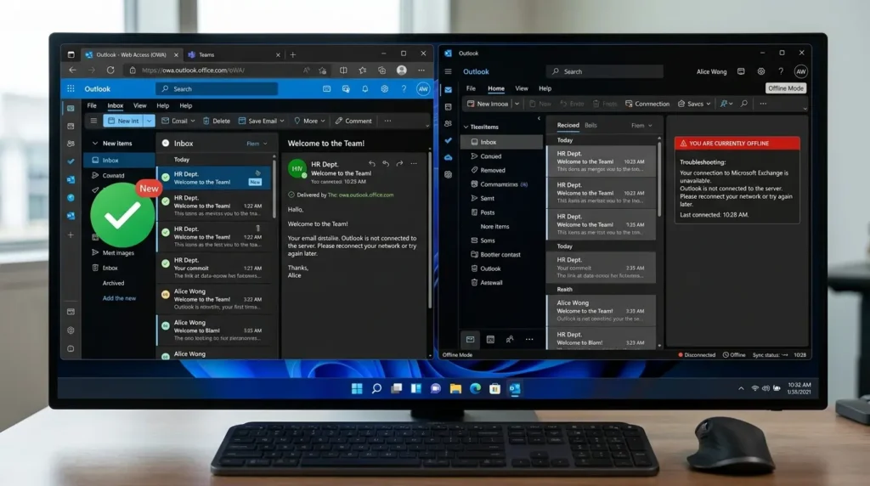Open OneDrive cloud icon in desktop sidebar

pos(449,157)
